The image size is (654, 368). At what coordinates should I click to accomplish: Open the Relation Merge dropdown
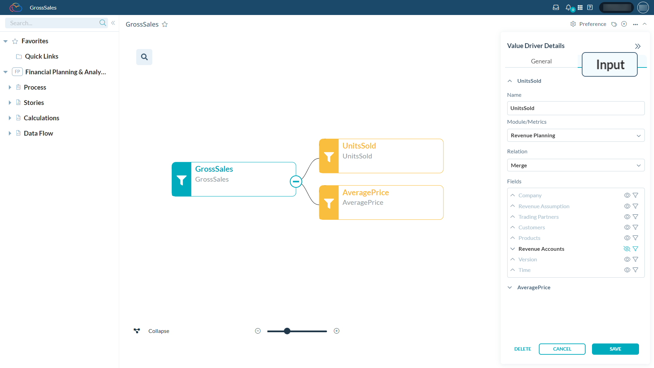pos(576,165)
